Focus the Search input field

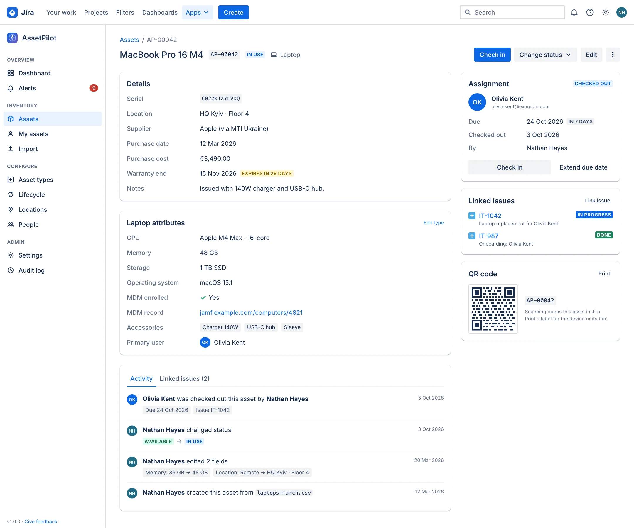tap(512, 12)
